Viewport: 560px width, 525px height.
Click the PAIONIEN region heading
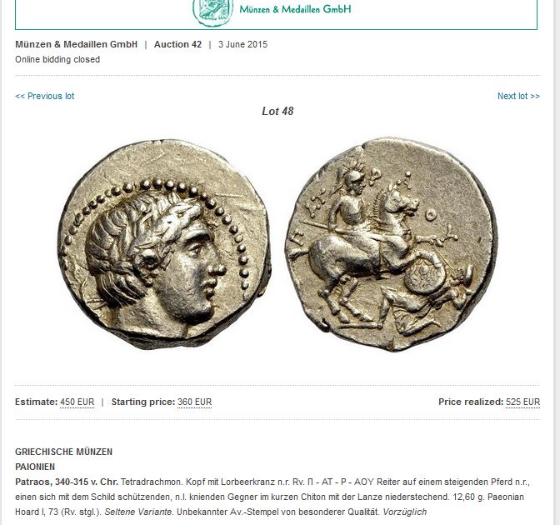click(x=35, y=467)
